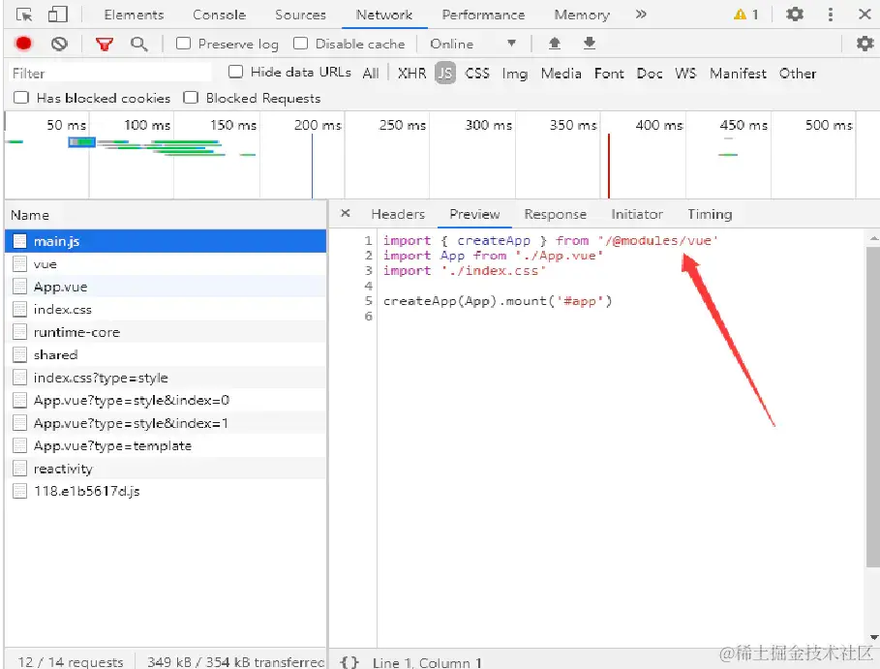Viewport: 880px width, 669px height.
Task: Switch to the Headers tab
Action: click(398, 214)
